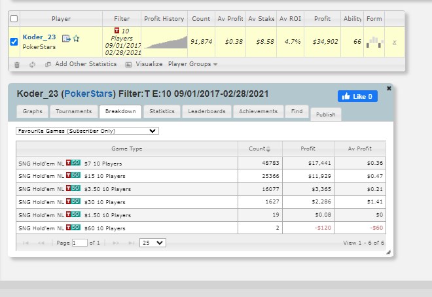Open the Achievements tab
432x297 pixels.
pos(258,111)
